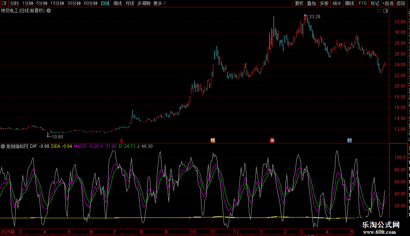The width and height of the screenshot is (410, 236).
Task: Open the 画线 drawing tools
Action: click(x=350, y=3)
